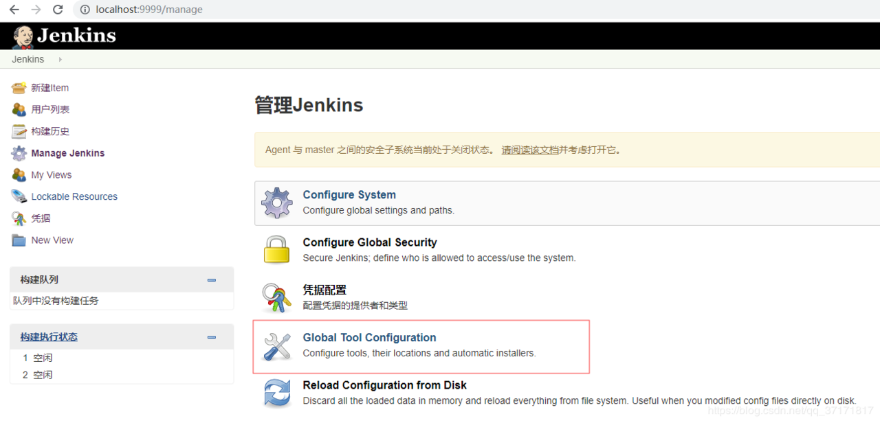This screenshot has width=880, height=423.
Task: Click the Jenkins breadcrumb link
Action: 28,59
